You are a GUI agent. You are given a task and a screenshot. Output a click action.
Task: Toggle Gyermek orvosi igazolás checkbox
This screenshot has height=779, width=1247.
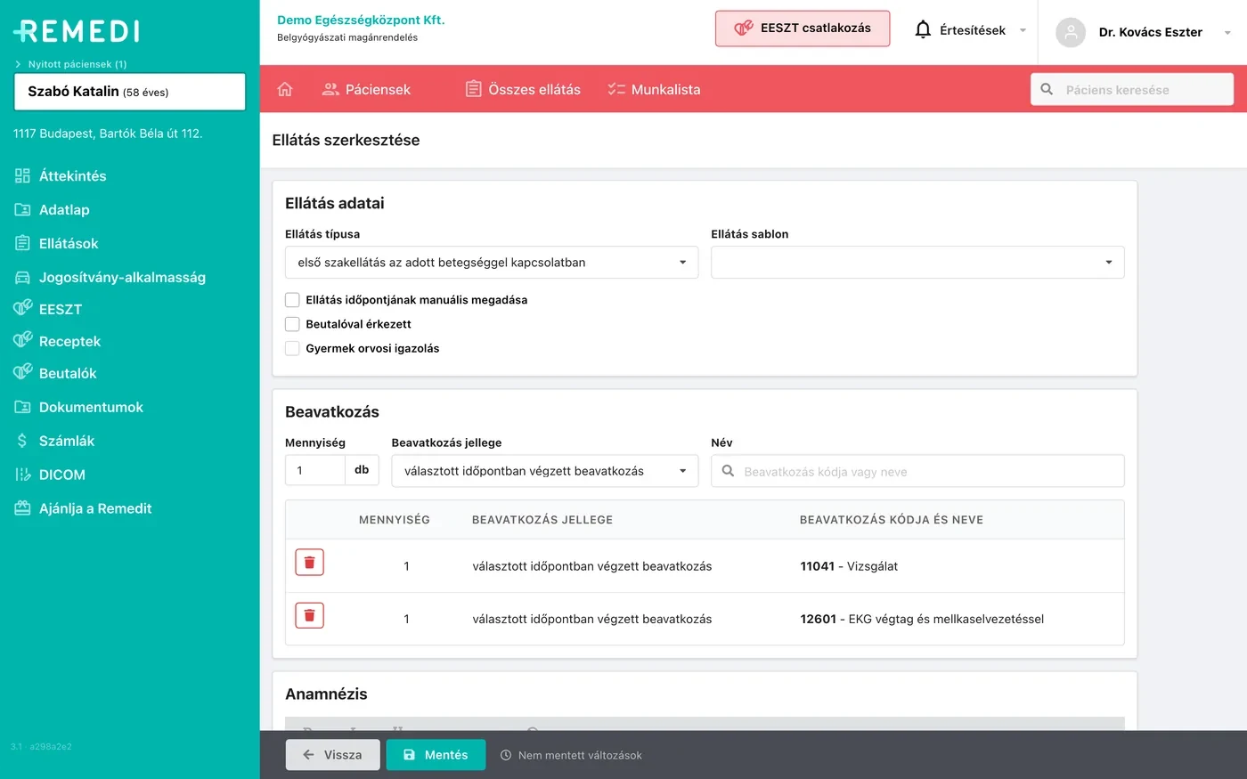[x=292, y=348]
